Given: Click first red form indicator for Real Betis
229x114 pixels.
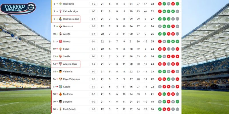Looking at the screenshot, I should click(x=159, y=4).
